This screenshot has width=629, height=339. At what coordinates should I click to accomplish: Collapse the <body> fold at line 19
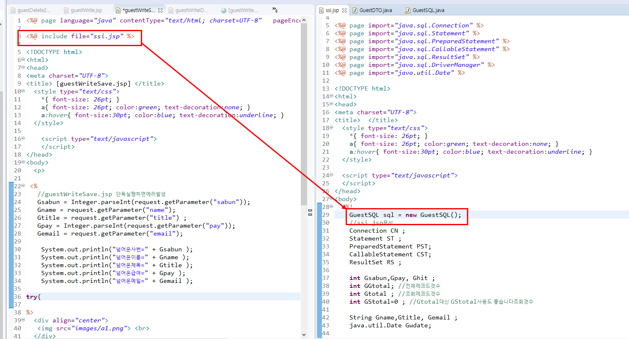pyautogui.click(x=23, y=162)
